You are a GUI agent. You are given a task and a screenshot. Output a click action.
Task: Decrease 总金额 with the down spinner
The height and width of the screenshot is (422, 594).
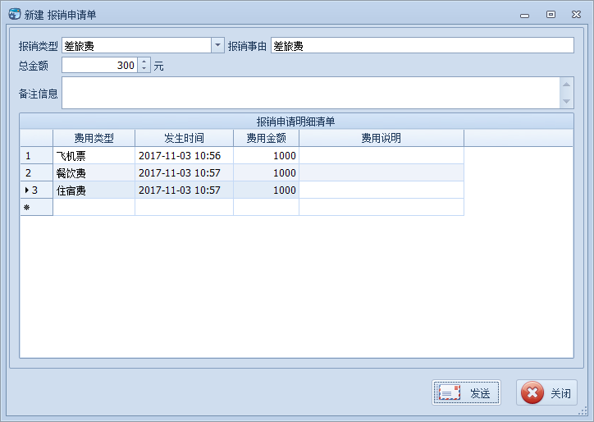click(144, 69)
